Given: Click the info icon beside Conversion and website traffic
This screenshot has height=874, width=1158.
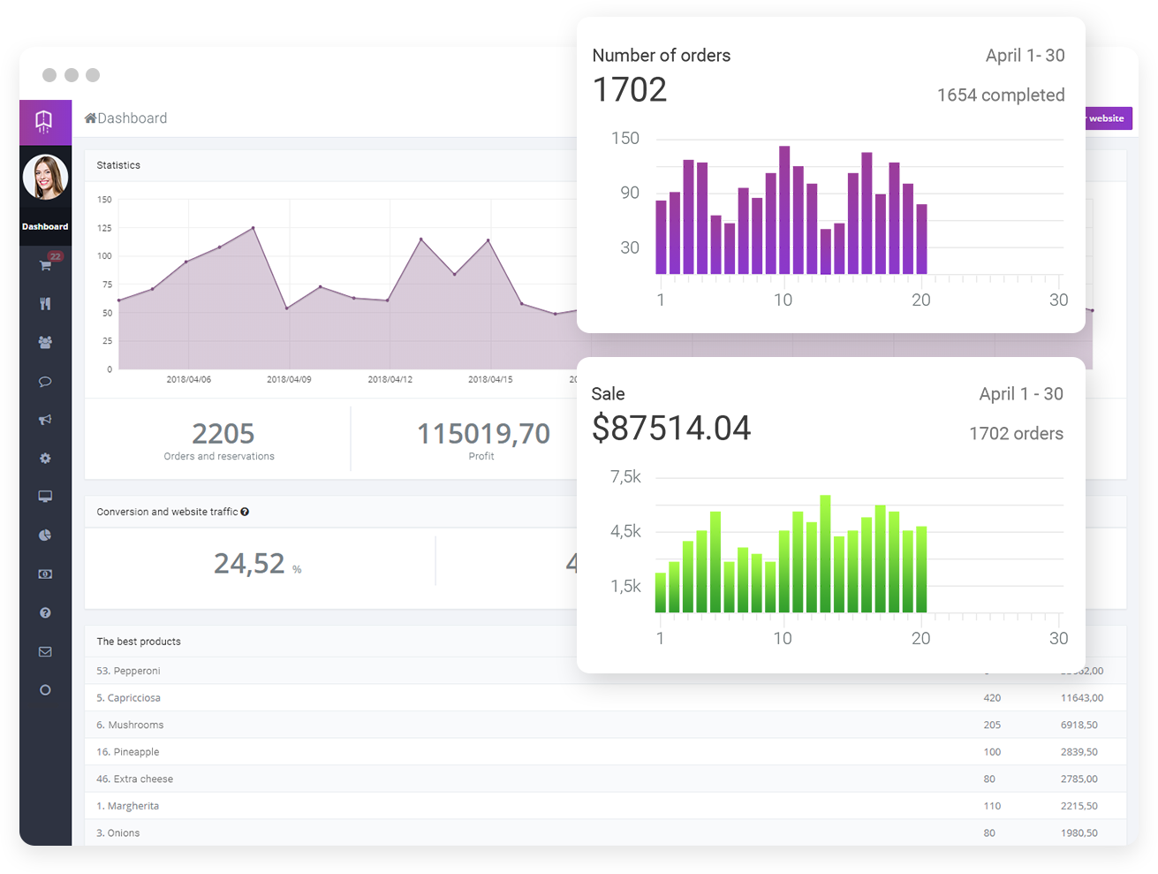Looking at the screenshot, I should pyautogui.click(x=245, y=512).
